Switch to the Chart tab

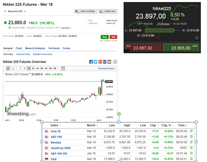(19, 48)
